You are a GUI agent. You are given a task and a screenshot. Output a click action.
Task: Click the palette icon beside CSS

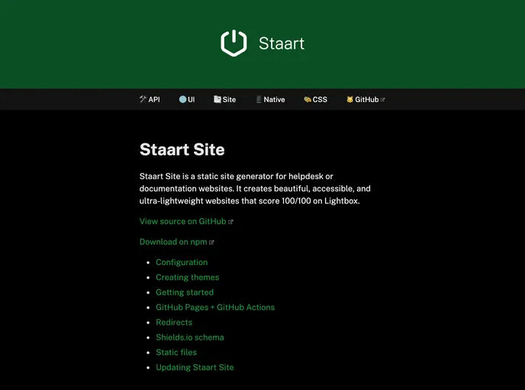(x=308, y=99)
